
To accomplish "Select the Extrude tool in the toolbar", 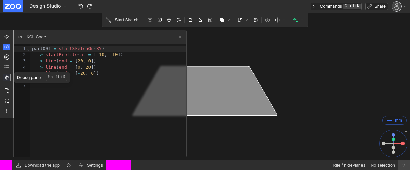I will tap(150, 20).
